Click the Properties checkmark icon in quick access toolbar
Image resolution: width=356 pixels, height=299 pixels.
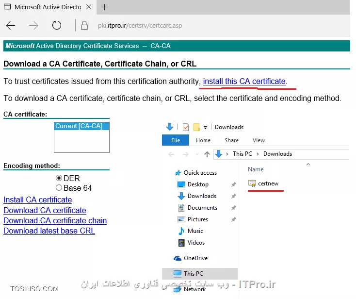(185, 127)
